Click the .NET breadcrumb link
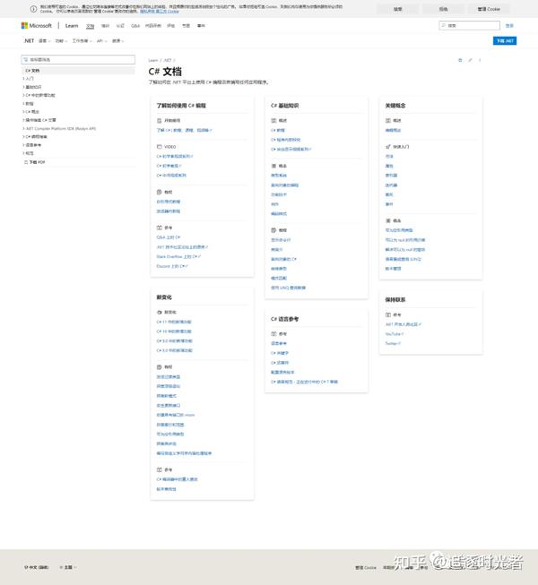The height and width of the screenshot is (585, 538). 168,60
